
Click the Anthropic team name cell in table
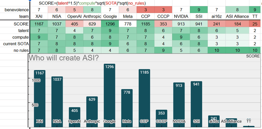92,16
